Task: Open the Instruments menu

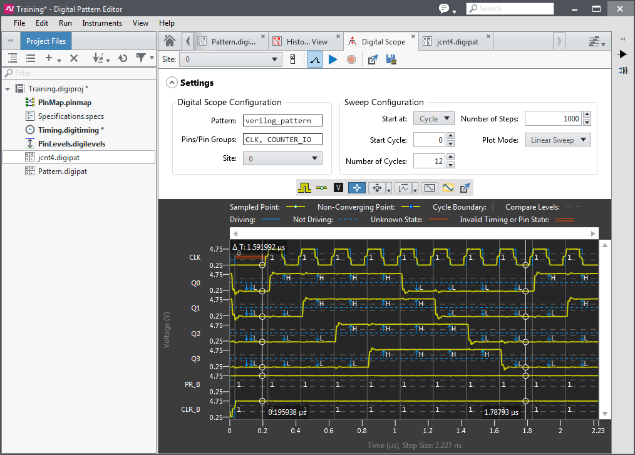Action: (102, 23)
